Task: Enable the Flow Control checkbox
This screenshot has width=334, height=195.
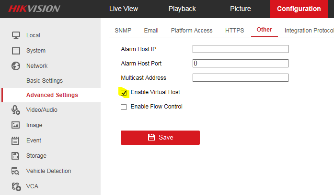Action: pos(124,107)
